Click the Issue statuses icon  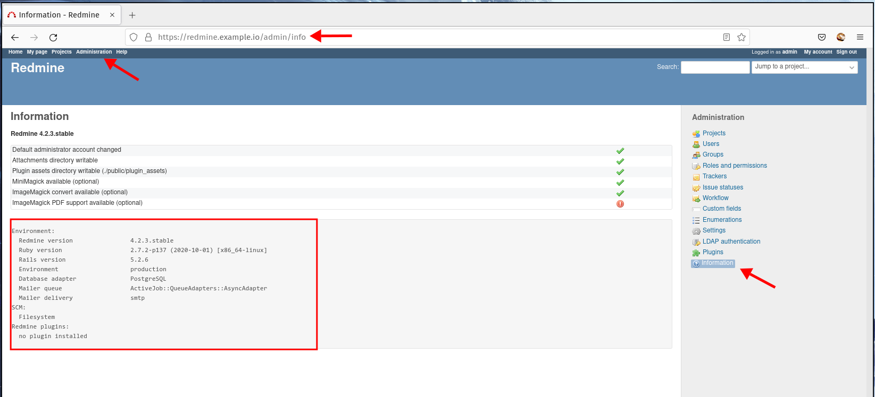[696, 188]
